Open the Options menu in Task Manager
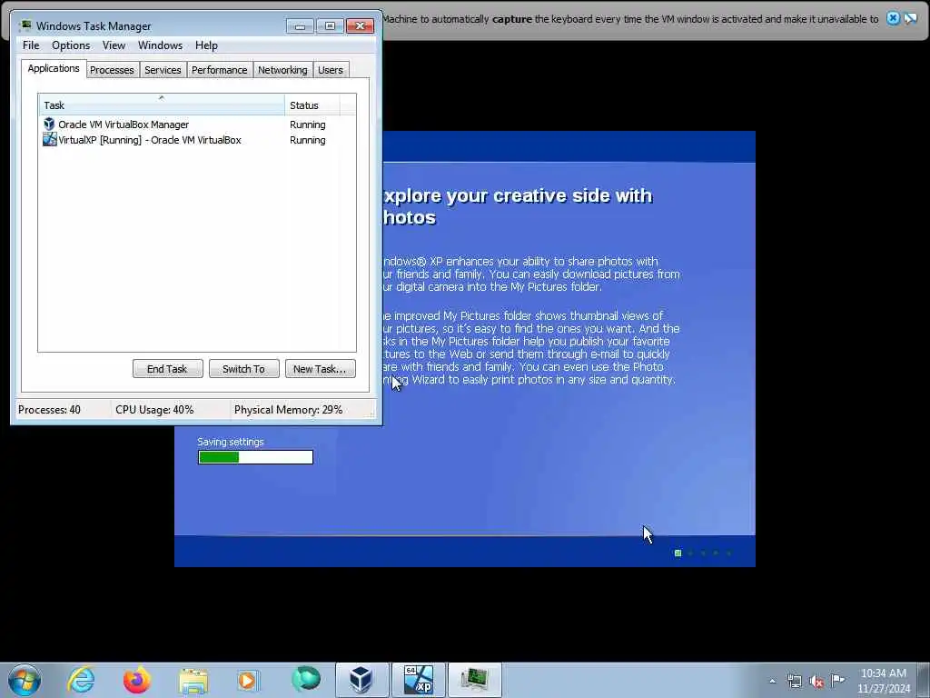This screenshot has height=698, width=930. click(71, 45)
